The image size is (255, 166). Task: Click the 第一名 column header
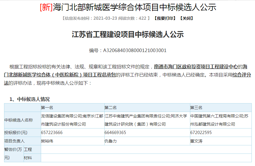tap(72, 108)
